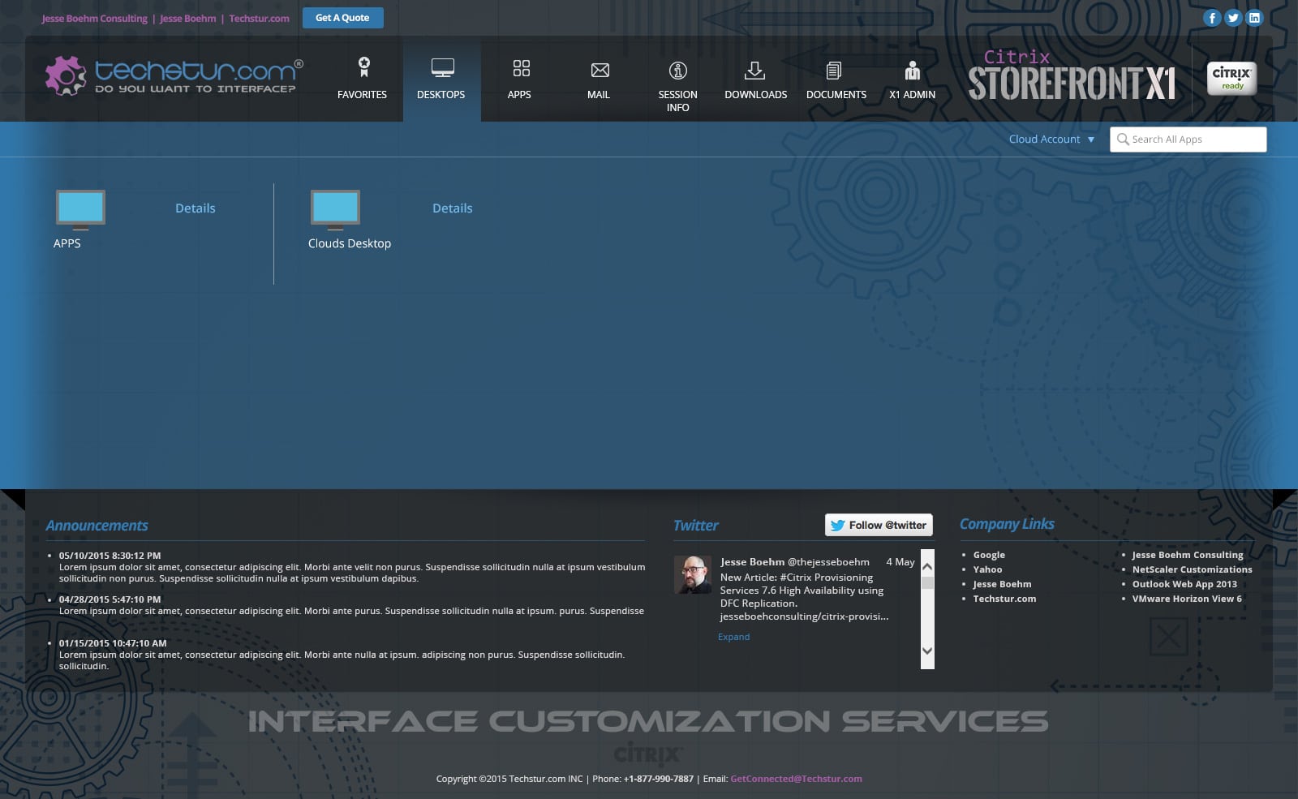Click the @thejesseboehm Twitter handle
The height and width of the screenshot is (799, 1298).
(828, 562)
